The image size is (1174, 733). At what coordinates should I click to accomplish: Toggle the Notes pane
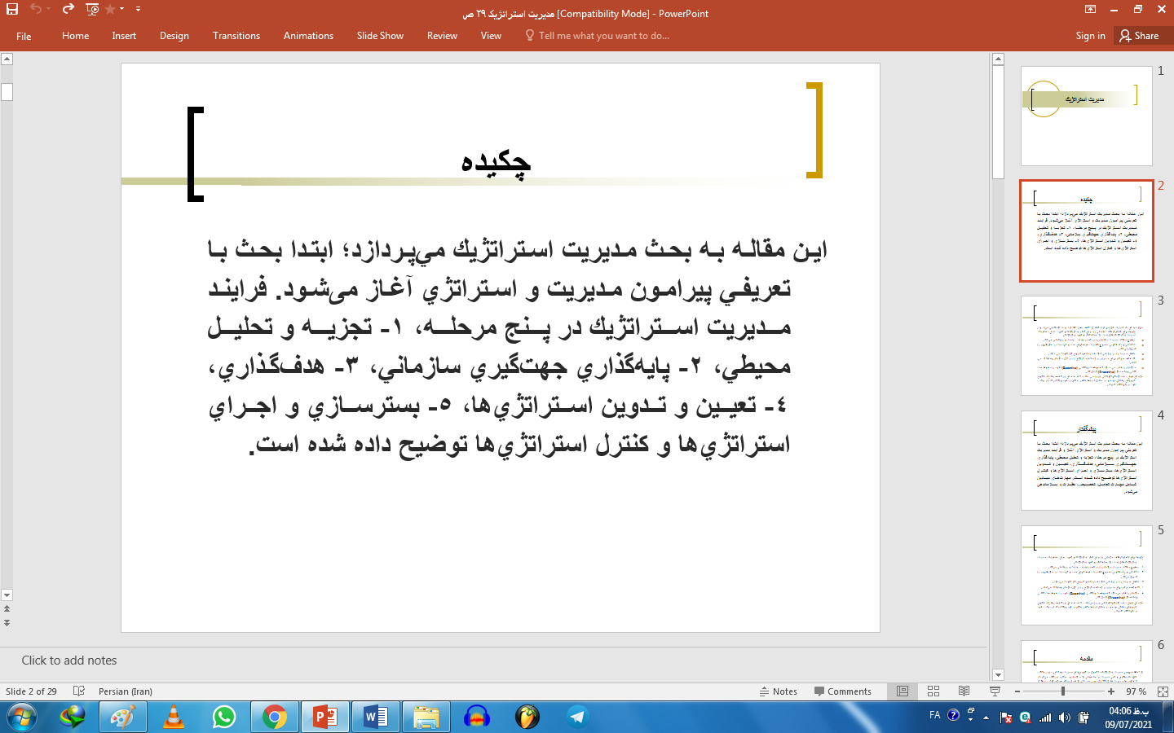[779, 691]
